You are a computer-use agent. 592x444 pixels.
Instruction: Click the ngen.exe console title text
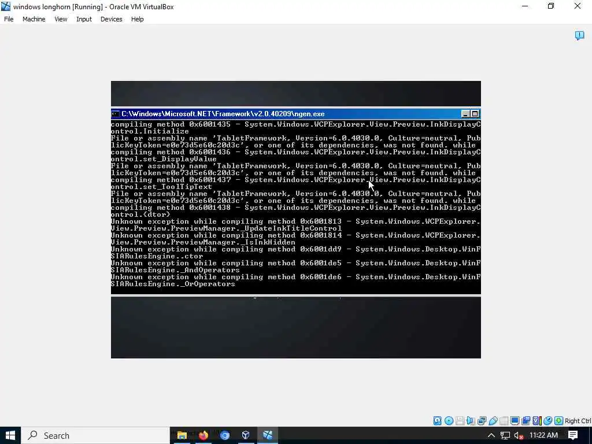pos(223,114)
